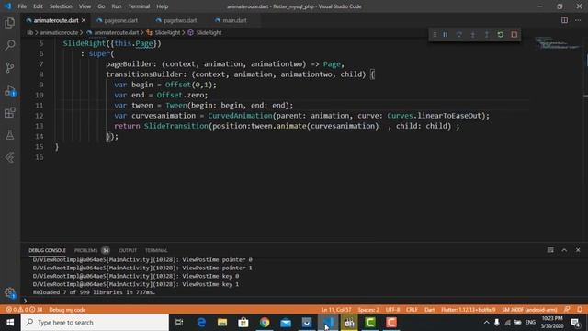
Task: Click Ln 11, Col 57 cursor position
Action: pos(336,310)
